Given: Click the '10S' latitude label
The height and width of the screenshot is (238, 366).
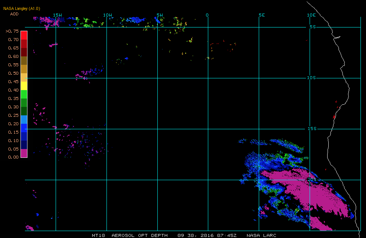Looking at the screenshot, I should coord(311,78).
